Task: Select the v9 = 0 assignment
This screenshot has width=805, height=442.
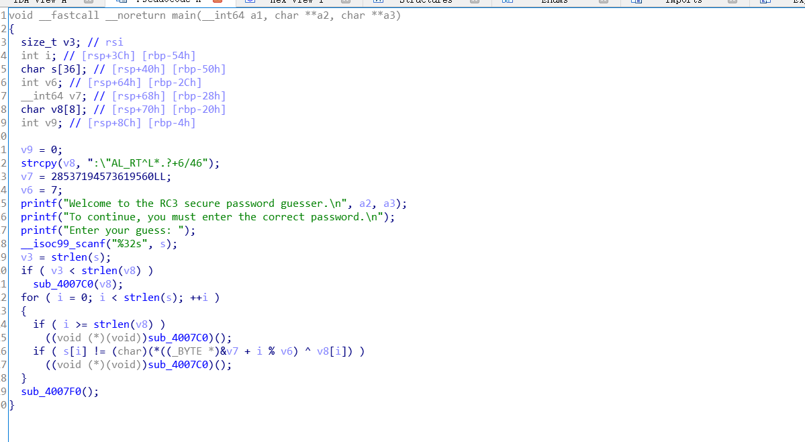Action: [41, 149]
